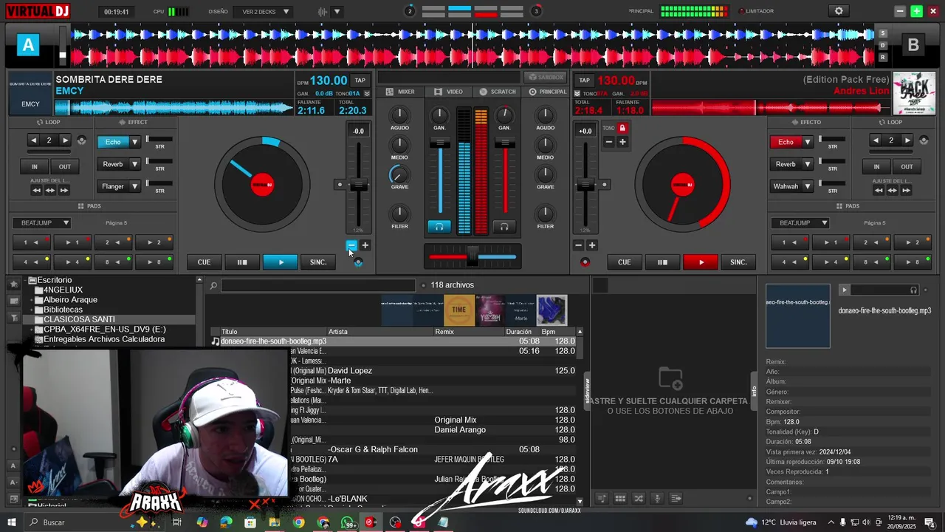Click filter funnel icon in browser sidebar
The width and height of the screenshot is (945, 532).
[13, 318]
